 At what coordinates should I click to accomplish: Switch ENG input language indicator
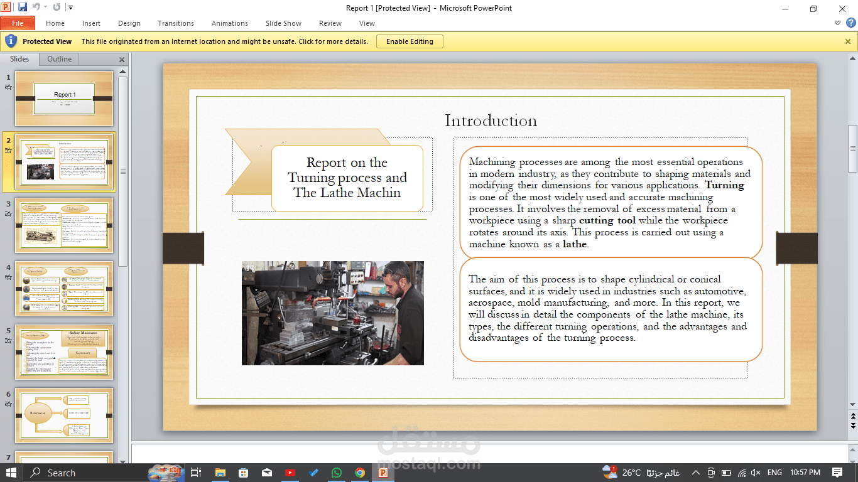pos(775,473)
